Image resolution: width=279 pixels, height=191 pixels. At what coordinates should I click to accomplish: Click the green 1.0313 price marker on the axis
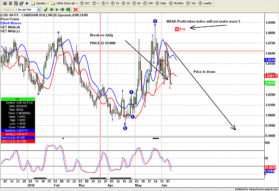tap(270, 83)
